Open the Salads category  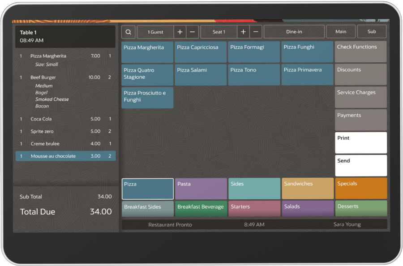[x=308, y=208]
